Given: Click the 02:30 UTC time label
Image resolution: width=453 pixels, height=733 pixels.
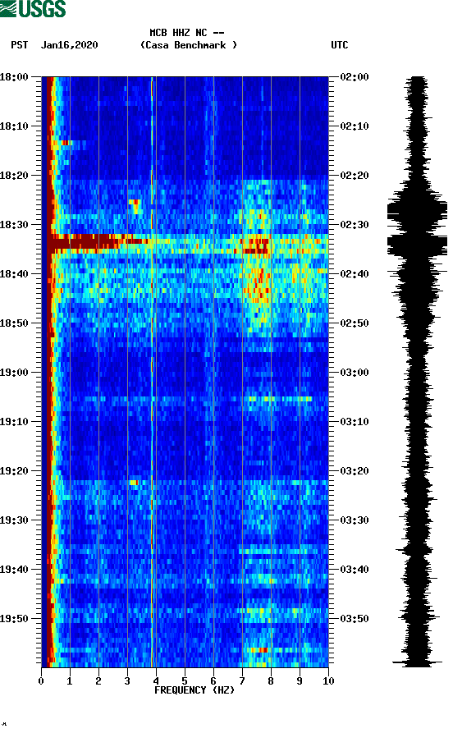Looking at the screenshot, I should [355, 224].
